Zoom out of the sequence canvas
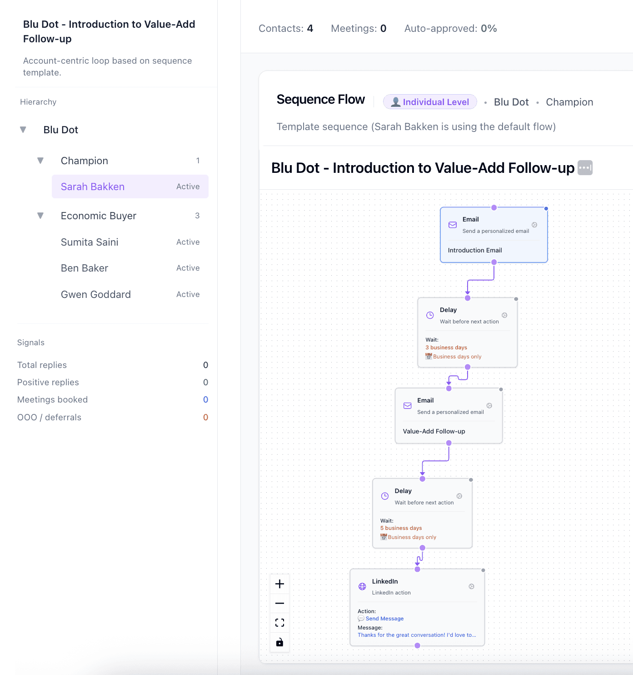633x675 pixels. coord(279,603)
